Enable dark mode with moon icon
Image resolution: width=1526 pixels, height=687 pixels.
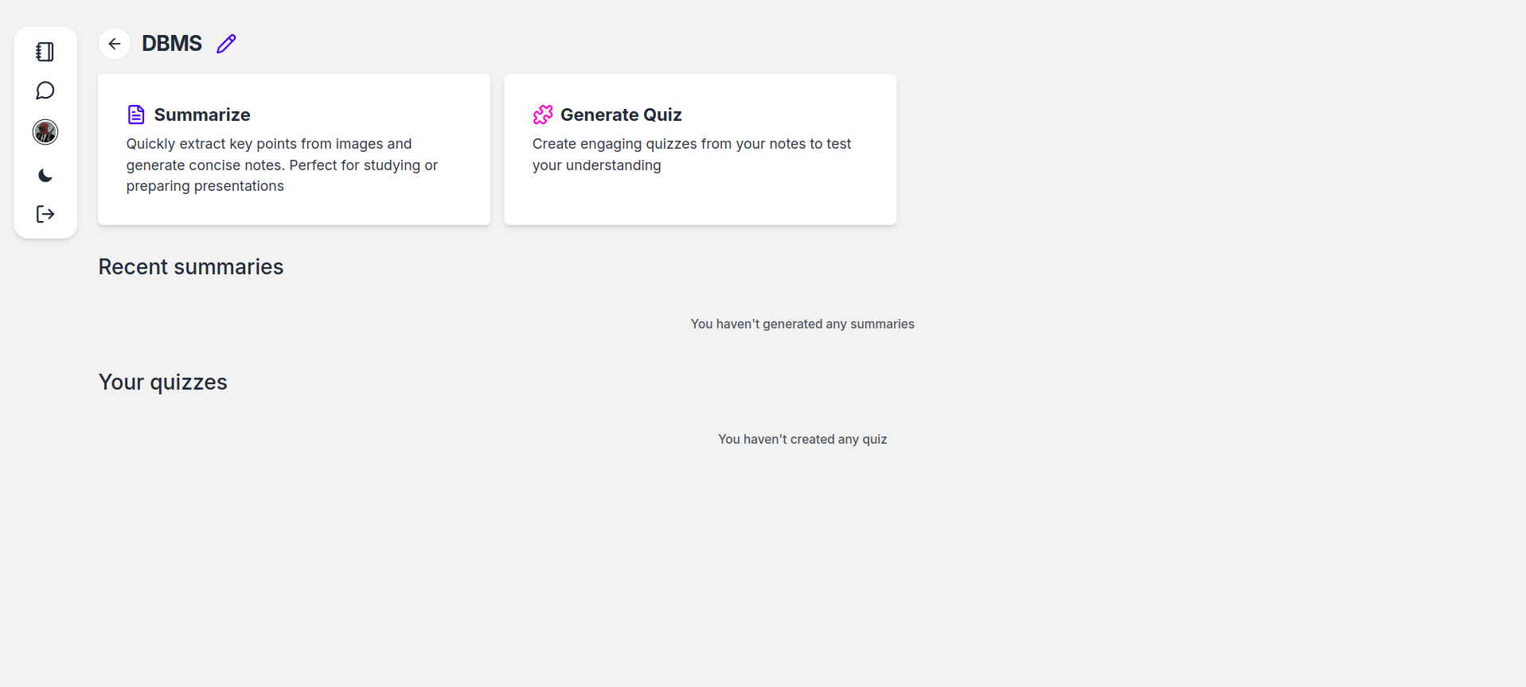click(45, 175)
